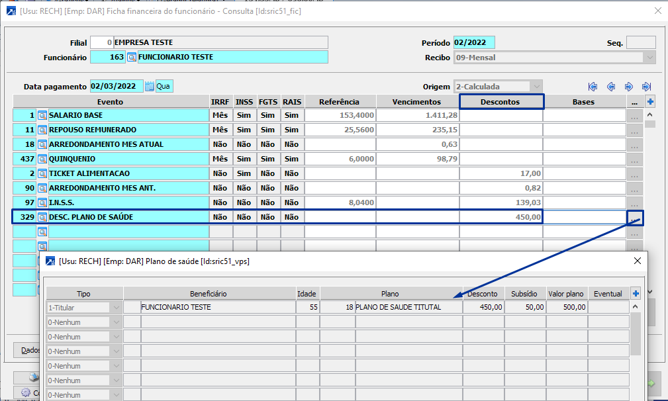Go to the first record arrow
This screenshot has width=668, height=401.
click(593, 87)
